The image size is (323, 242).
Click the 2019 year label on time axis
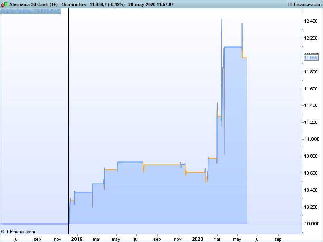click(x=77, y=239)
